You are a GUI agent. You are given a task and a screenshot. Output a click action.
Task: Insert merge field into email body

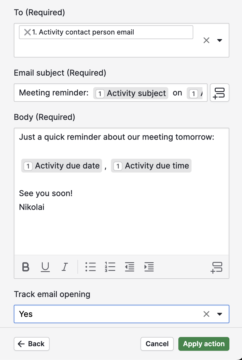point(216,267)
